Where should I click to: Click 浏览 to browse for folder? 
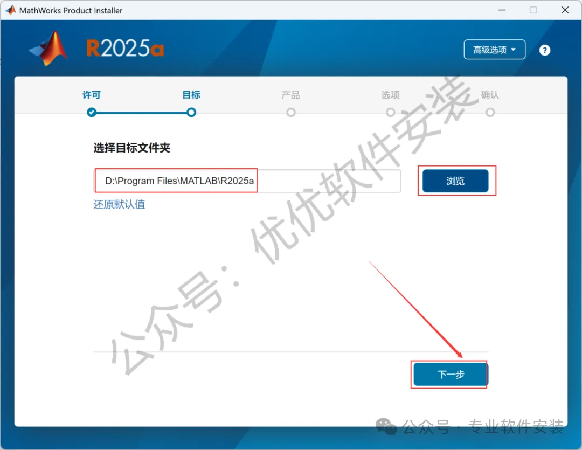(x=455, y=181)
